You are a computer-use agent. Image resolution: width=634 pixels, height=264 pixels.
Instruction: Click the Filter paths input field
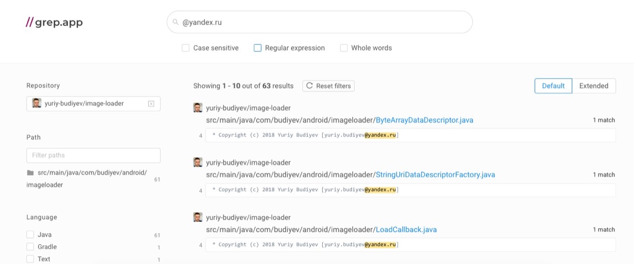[x=94, y=155]
